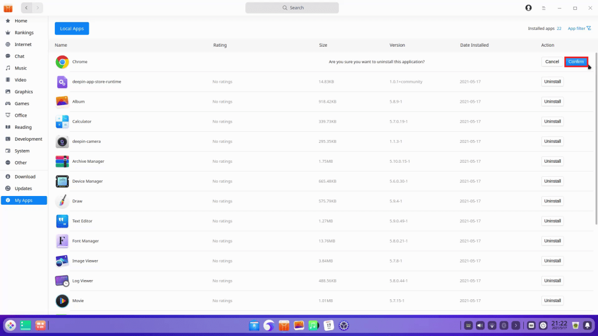Click the Chrome app icon in list

pos(62,62)
